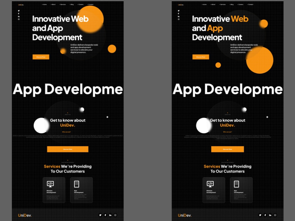Click the small hero Discover More button, left mockup
This screenshot has height=221, width=295.
(x=41, y=57)
